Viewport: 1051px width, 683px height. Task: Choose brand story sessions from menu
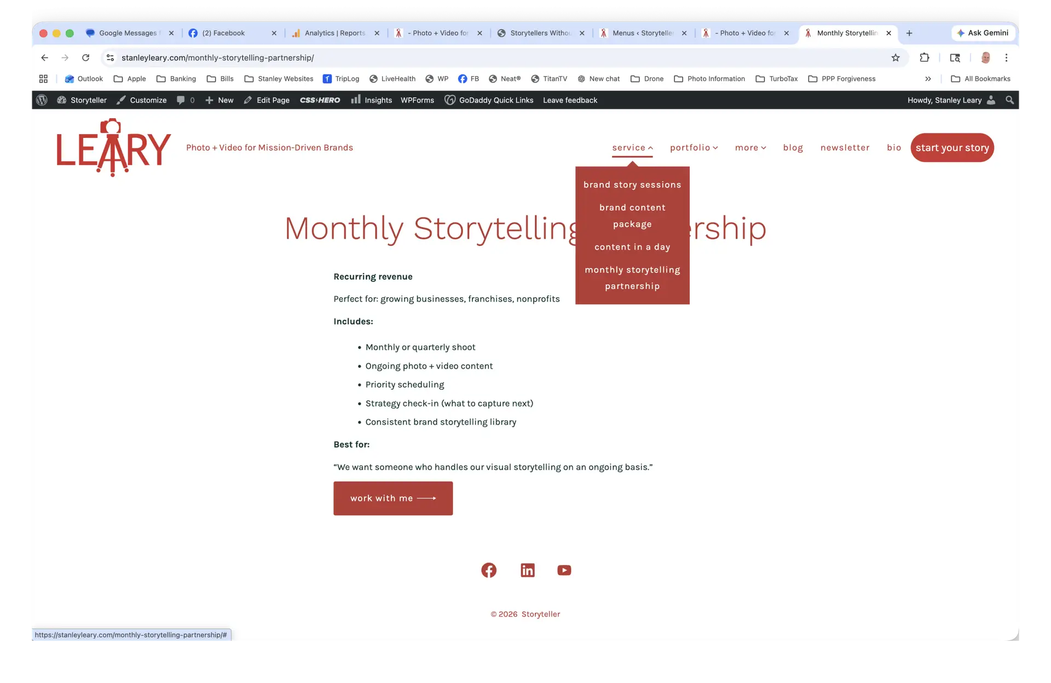point(632,185)
